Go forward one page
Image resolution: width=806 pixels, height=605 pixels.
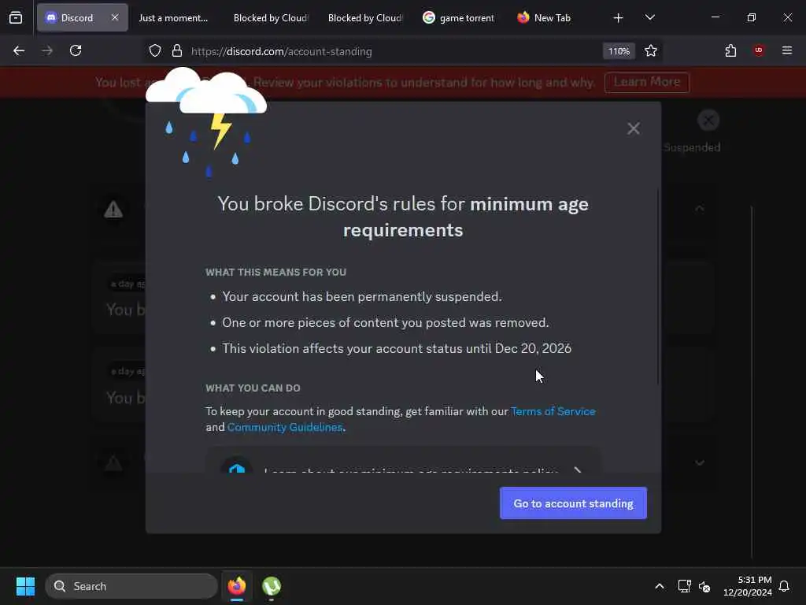pyautogui.click(x=47, y=50)
